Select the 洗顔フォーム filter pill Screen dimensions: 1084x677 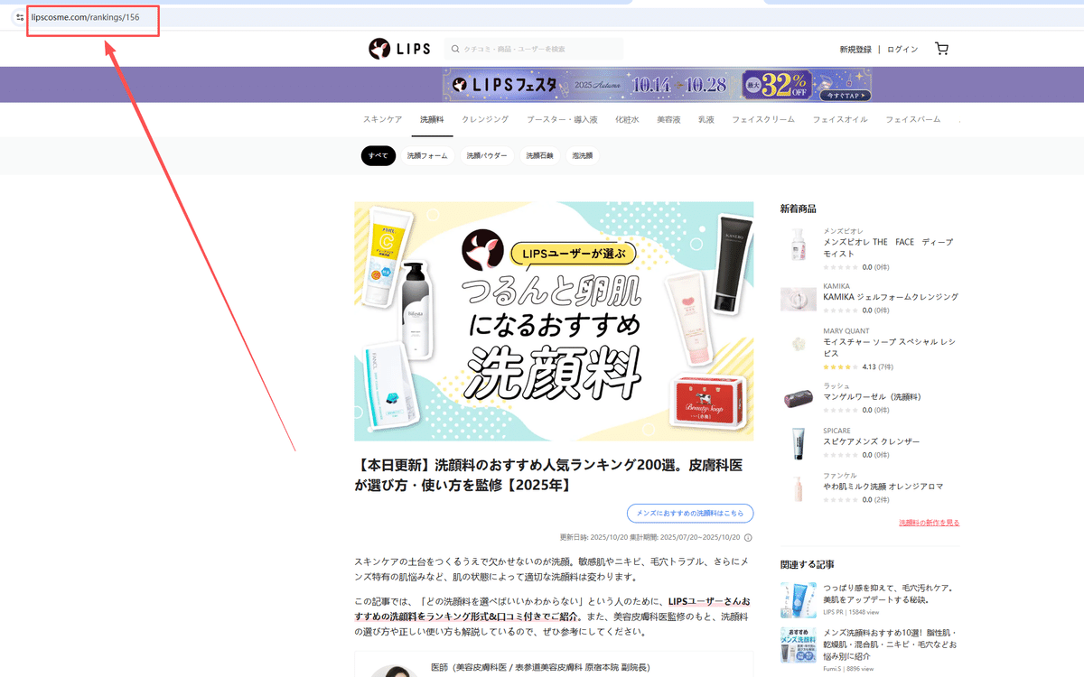[426, 154]
